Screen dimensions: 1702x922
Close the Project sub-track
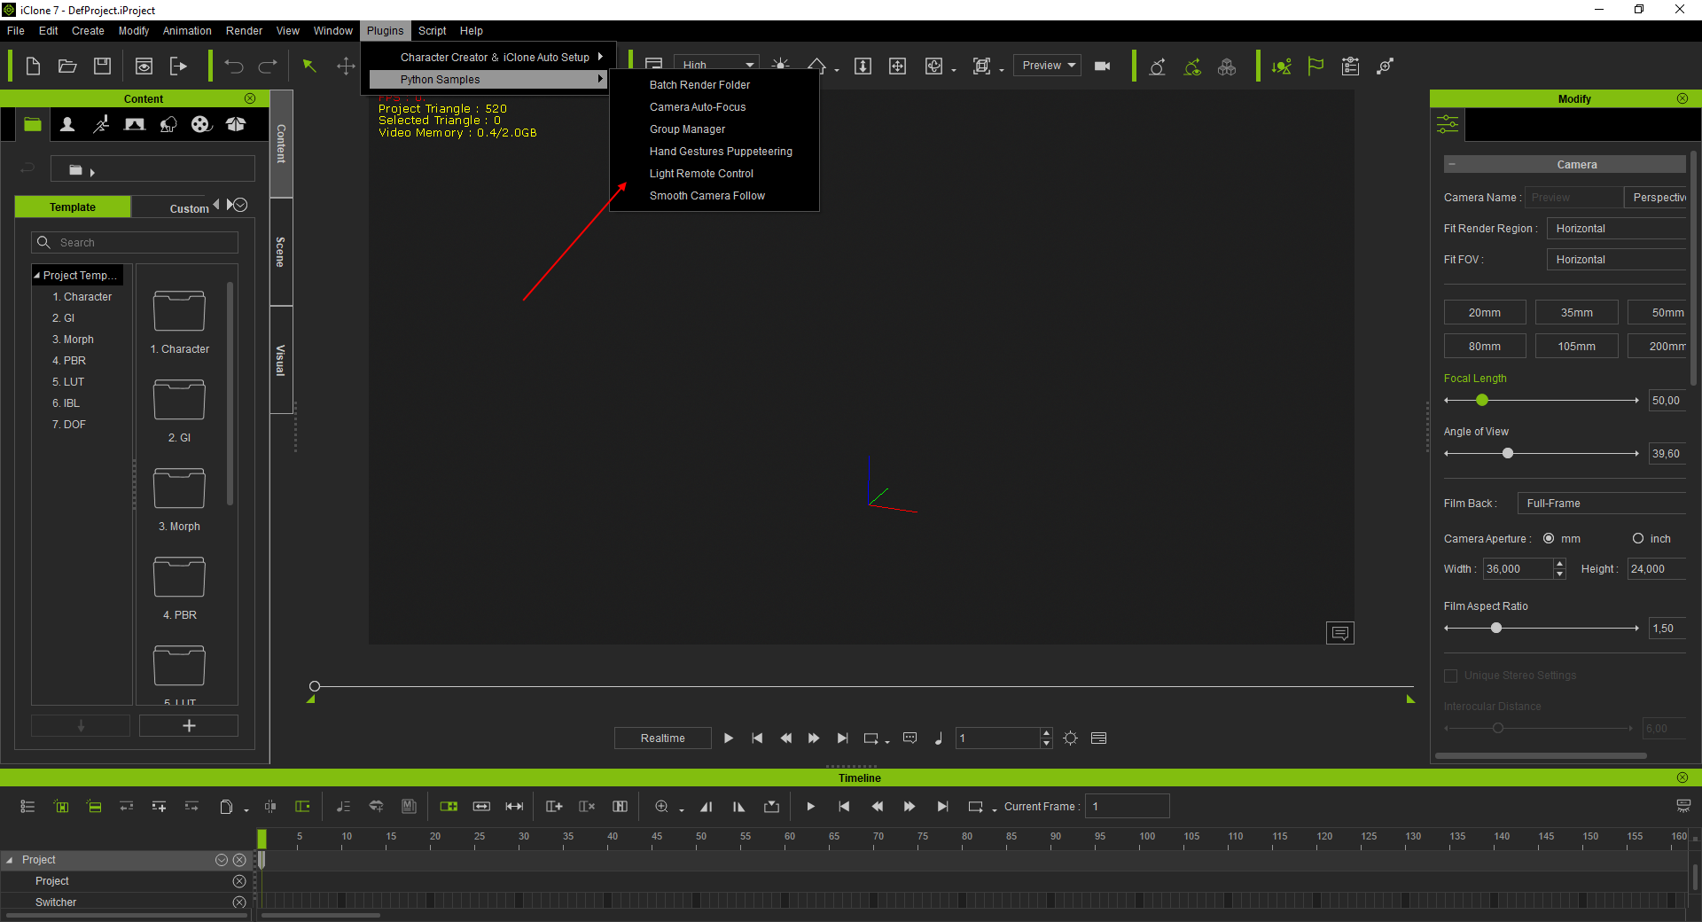click(239, 880)
